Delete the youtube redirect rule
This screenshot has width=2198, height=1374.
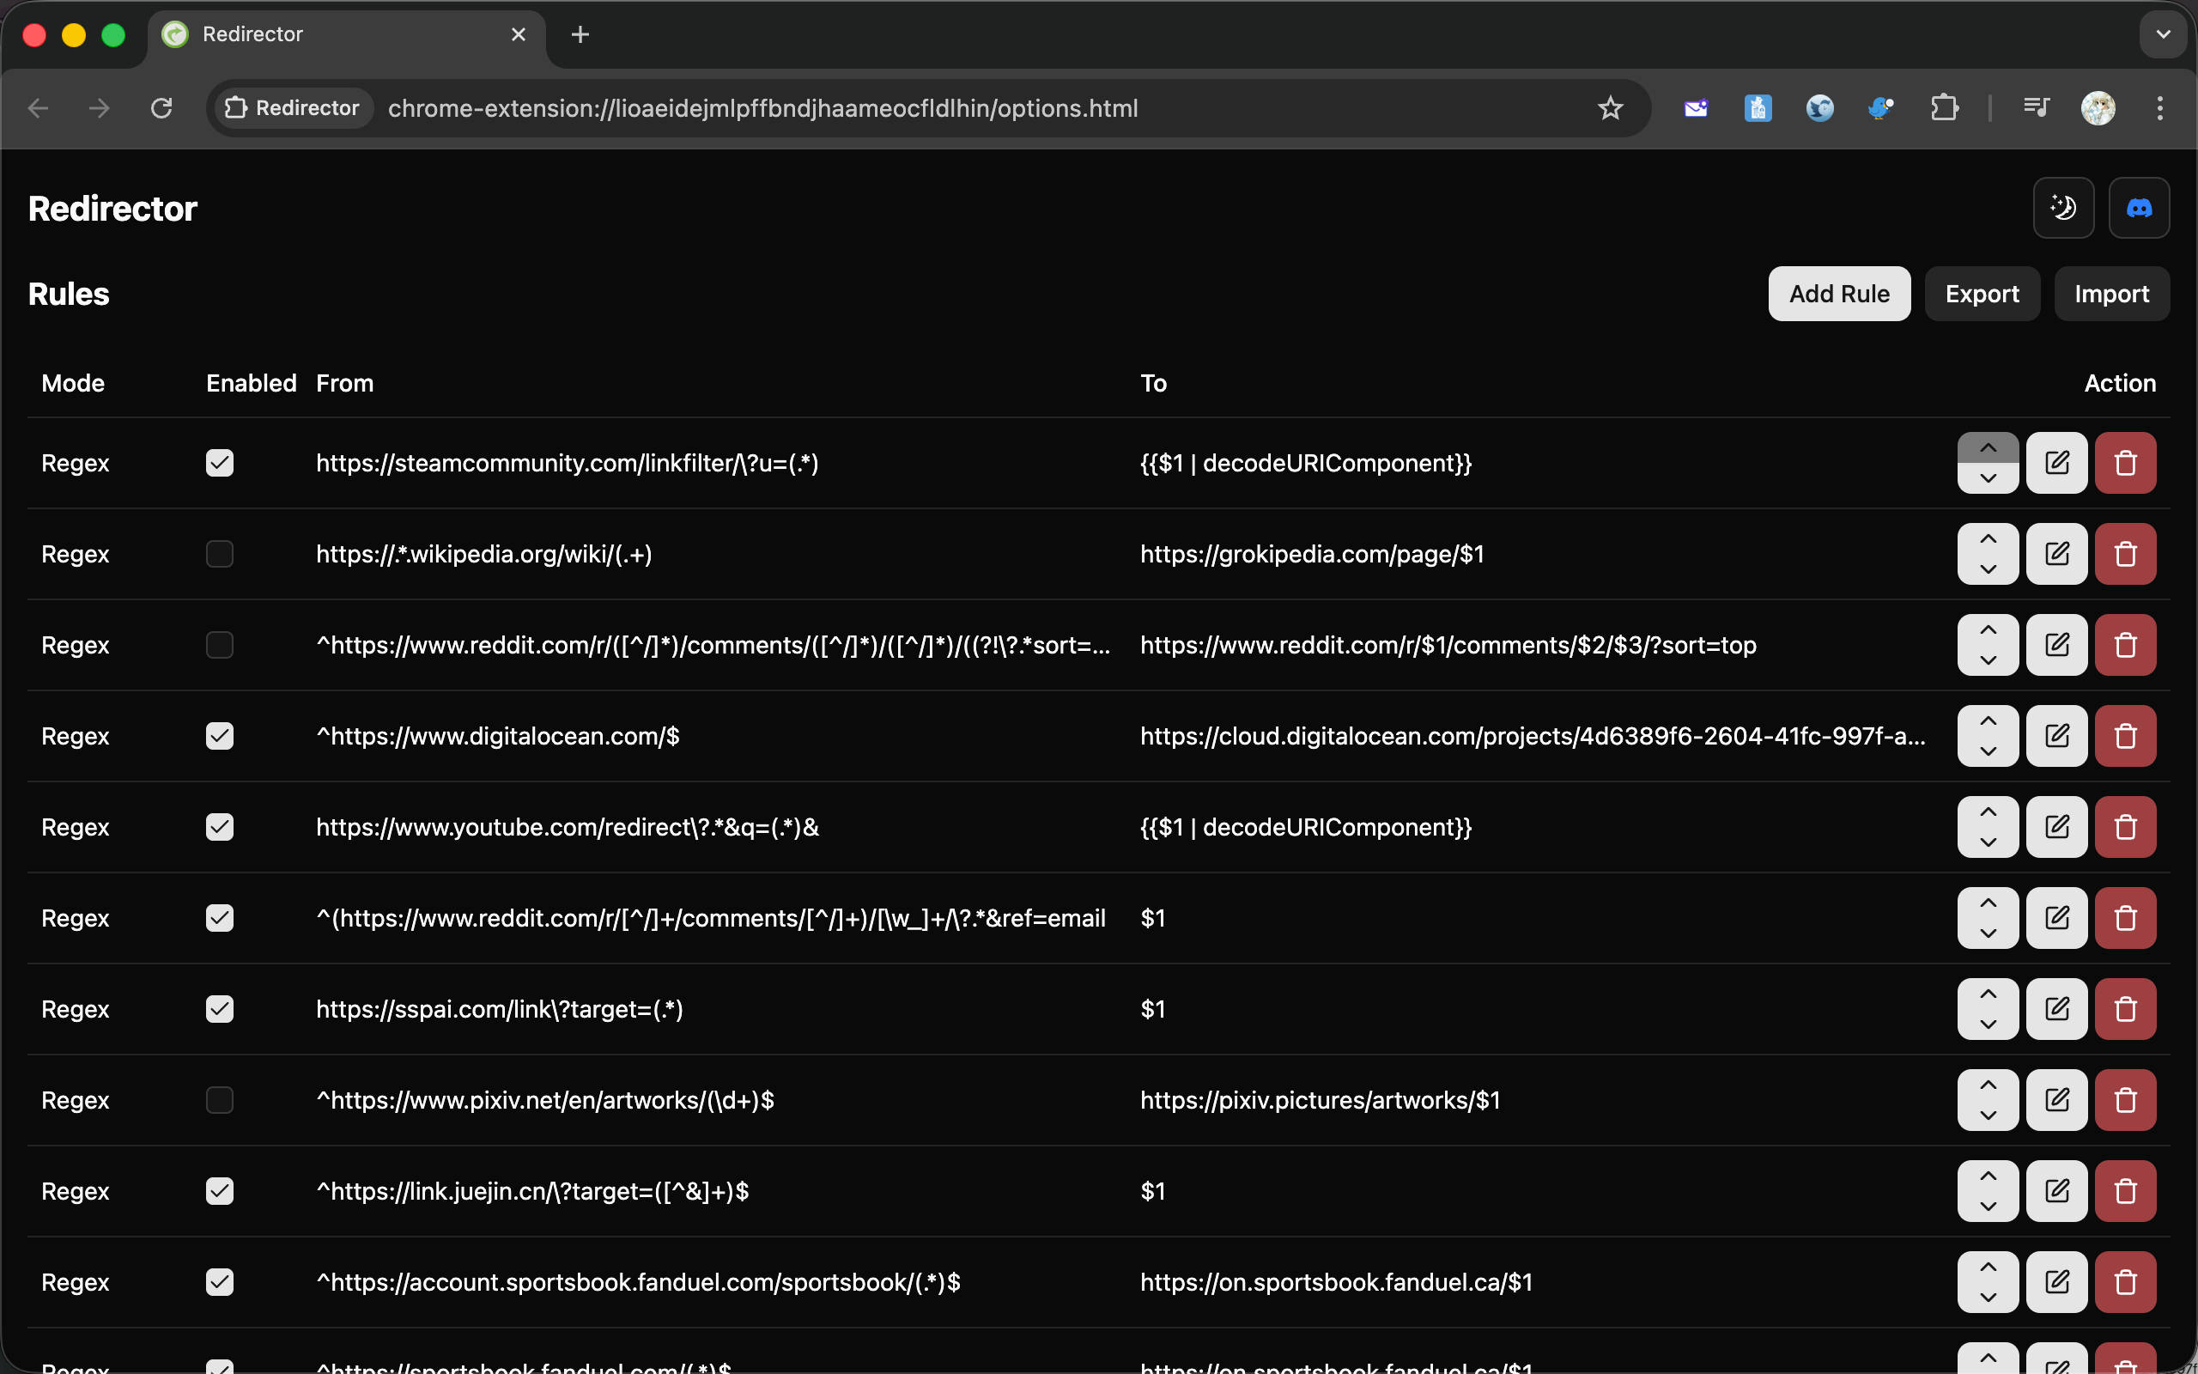click(2124, 827)
